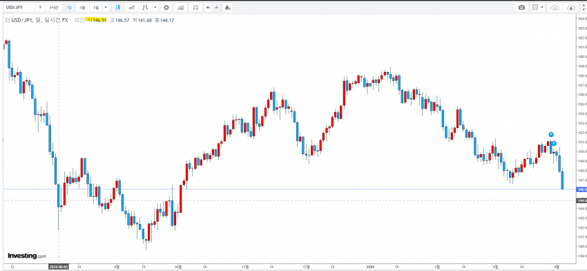Screen dimensions: 587x271
Task: Click the 2025 label on time axis
Action: click(x=370, y=268)
